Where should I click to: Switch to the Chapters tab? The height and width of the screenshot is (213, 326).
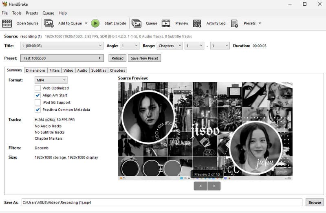pos(117,70)
